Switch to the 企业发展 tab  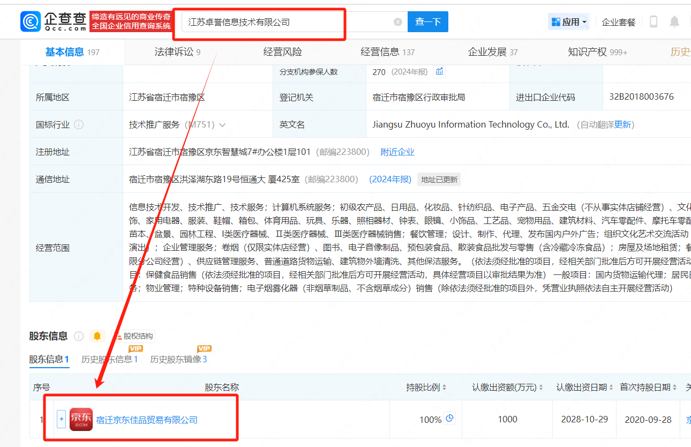493,52
